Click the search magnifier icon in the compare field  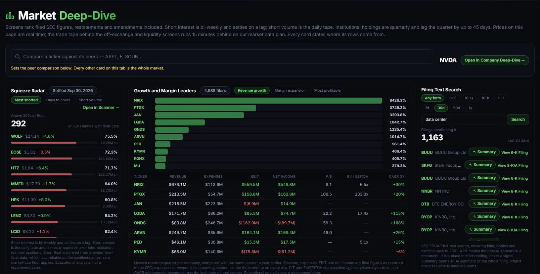(18, 57)
